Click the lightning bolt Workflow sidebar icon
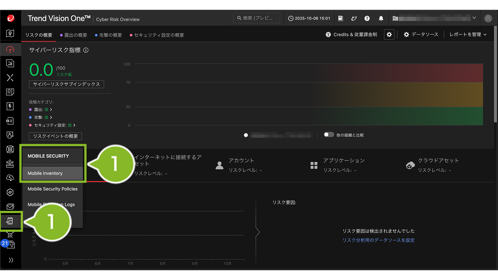 tap(10, 106)
